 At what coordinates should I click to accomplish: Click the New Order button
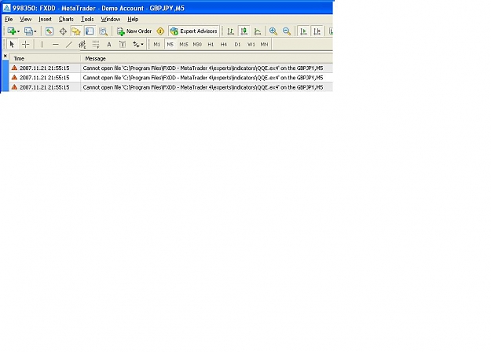pyautogui.click(x=134, y=31)
